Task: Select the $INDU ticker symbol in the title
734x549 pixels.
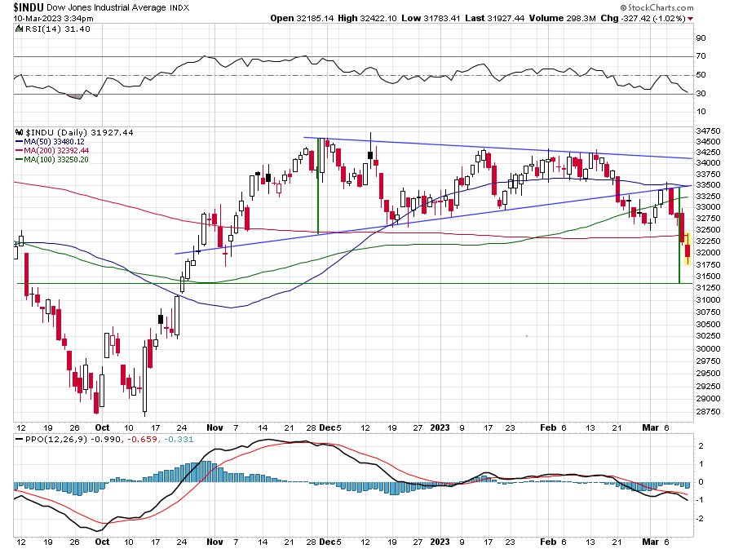Action: (x=29, y=7)
